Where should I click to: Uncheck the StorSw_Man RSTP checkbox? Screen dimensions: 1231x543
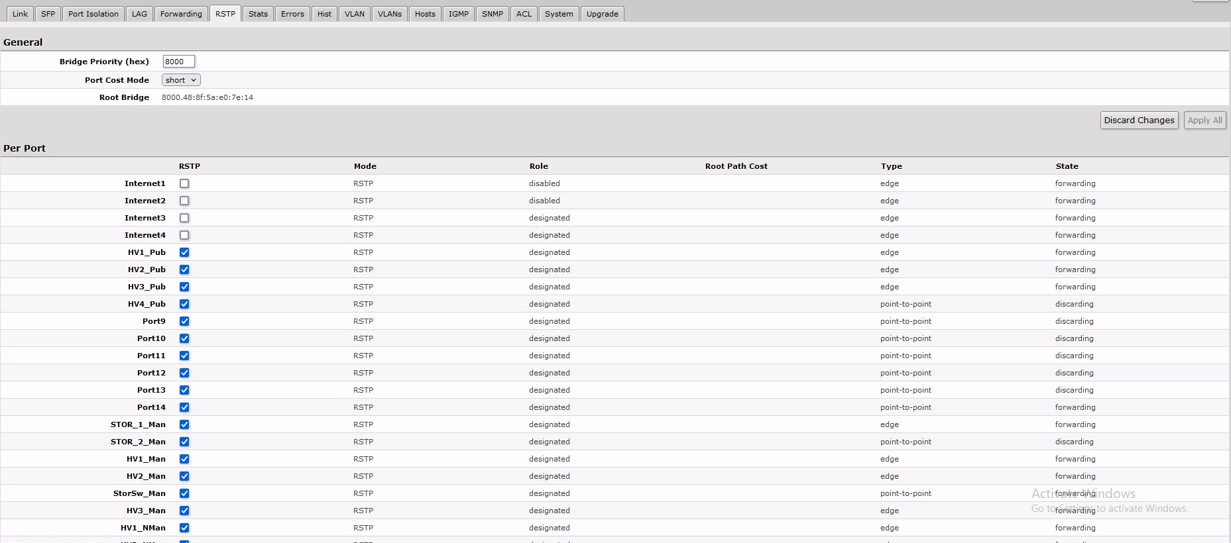pyautogui.click(x=184, y=493)
